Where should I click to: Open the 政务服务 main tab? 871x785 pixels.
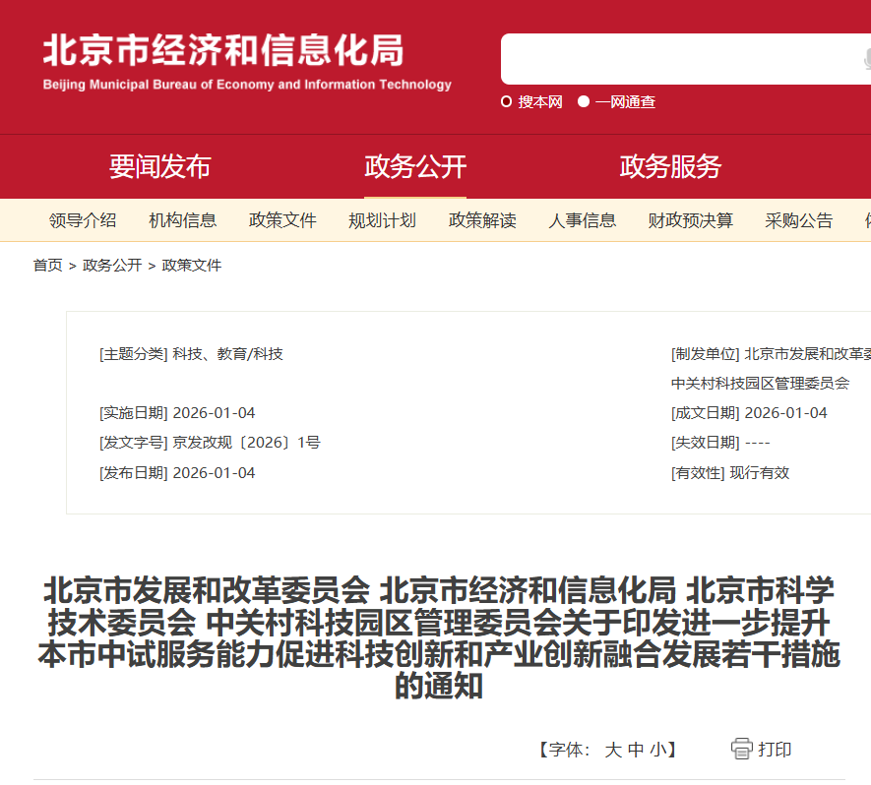[x=670, y=166]
